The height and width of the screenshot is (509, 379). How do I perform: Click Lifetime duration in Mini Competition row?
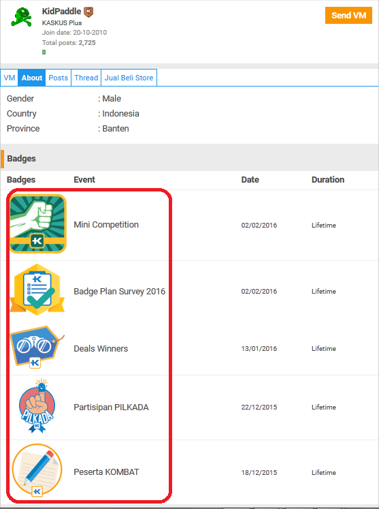pos(324,226)
